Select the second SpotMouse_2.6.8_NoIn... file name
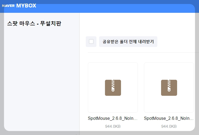The image size is (199, 135). (169, 118)
